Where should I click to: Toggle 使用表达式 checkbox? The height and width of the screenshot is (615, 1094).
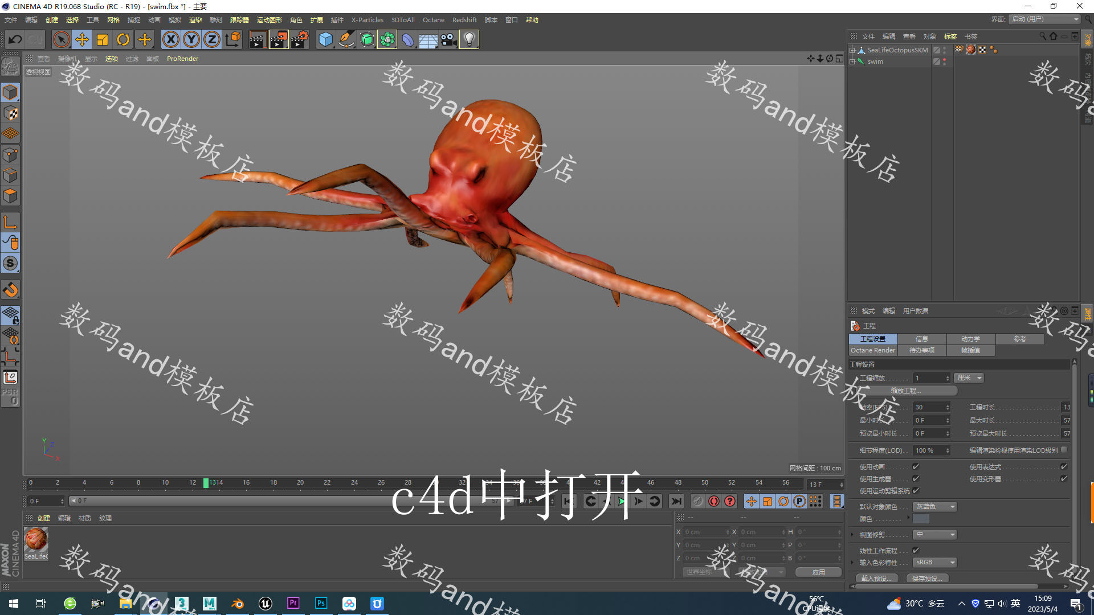(x=1064, y=467)
